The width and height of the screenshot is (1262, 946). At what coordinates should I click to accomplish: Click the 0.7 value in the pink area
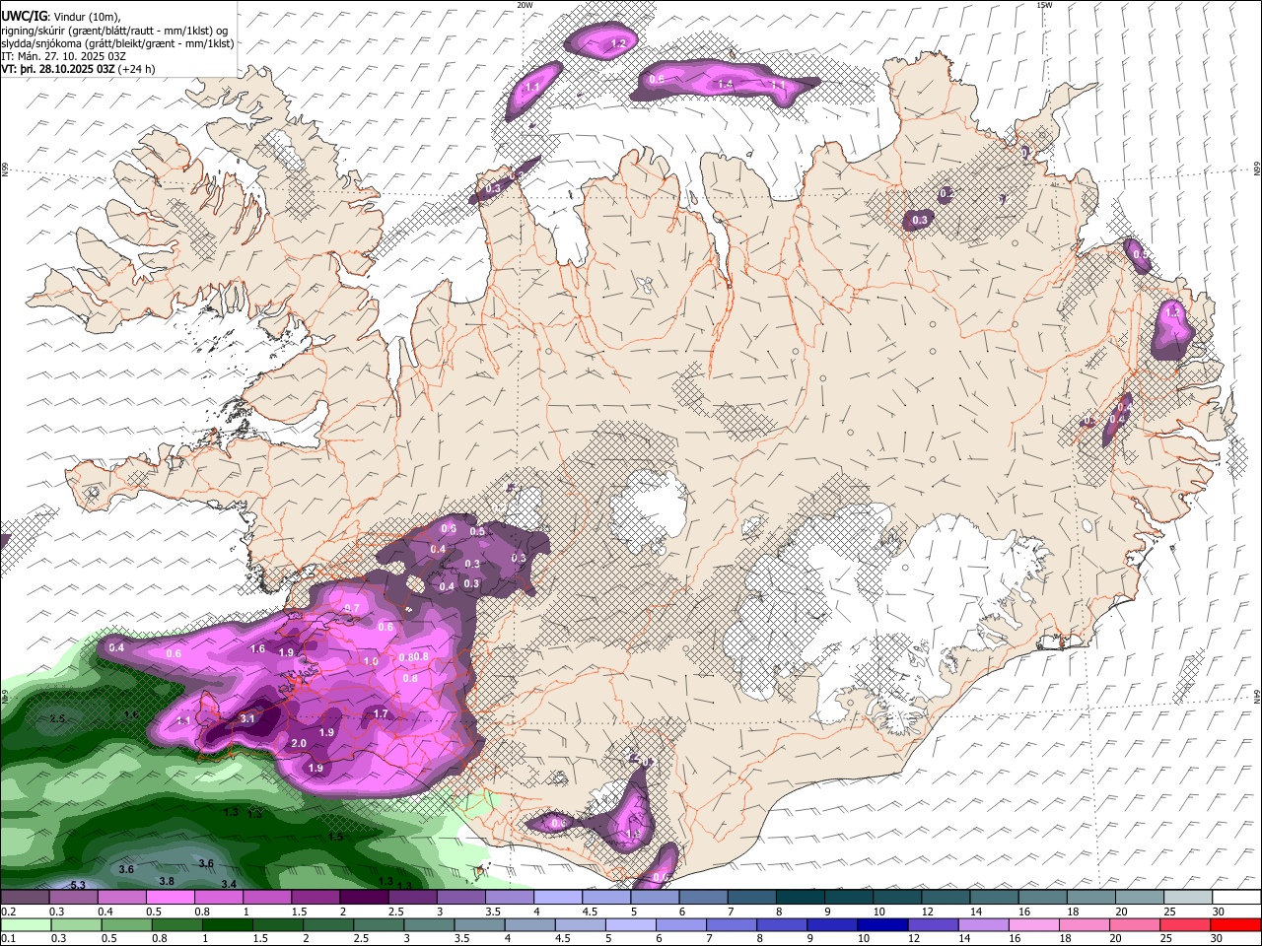tap(352, 609)
